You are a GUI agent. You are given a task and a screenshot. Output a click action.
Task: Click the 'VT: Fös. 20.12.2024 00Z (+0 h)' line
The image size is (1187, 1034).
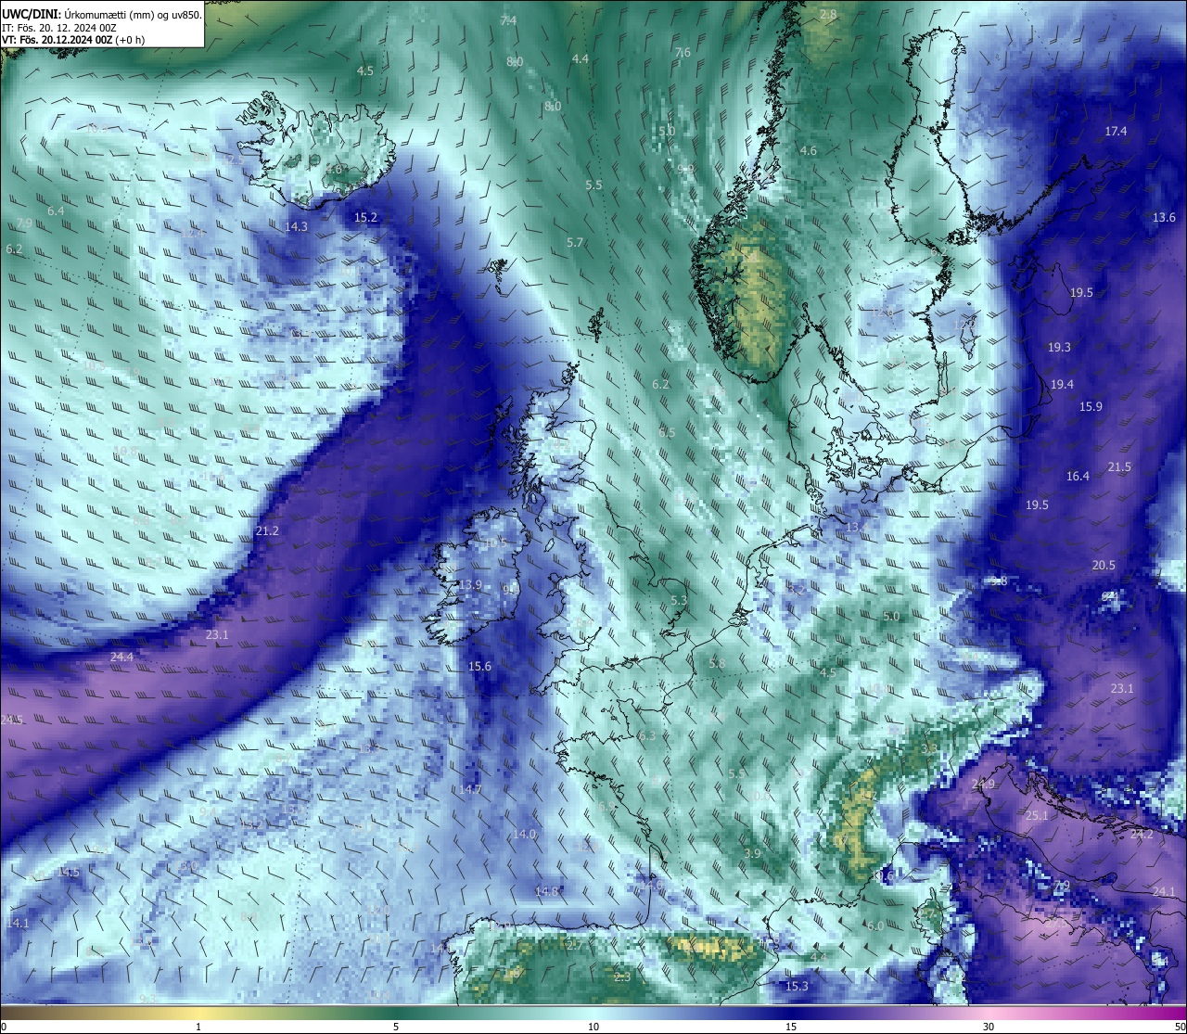coord(73,40)
